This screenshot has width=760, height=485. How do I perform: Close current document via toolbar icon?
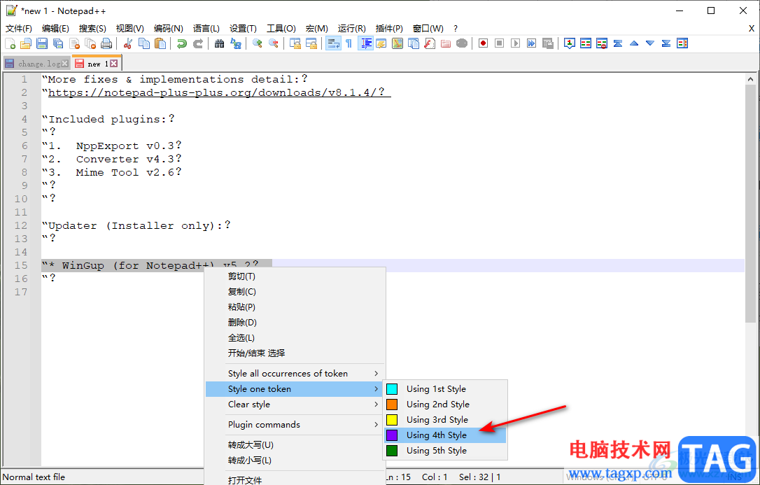pos(75,43)
